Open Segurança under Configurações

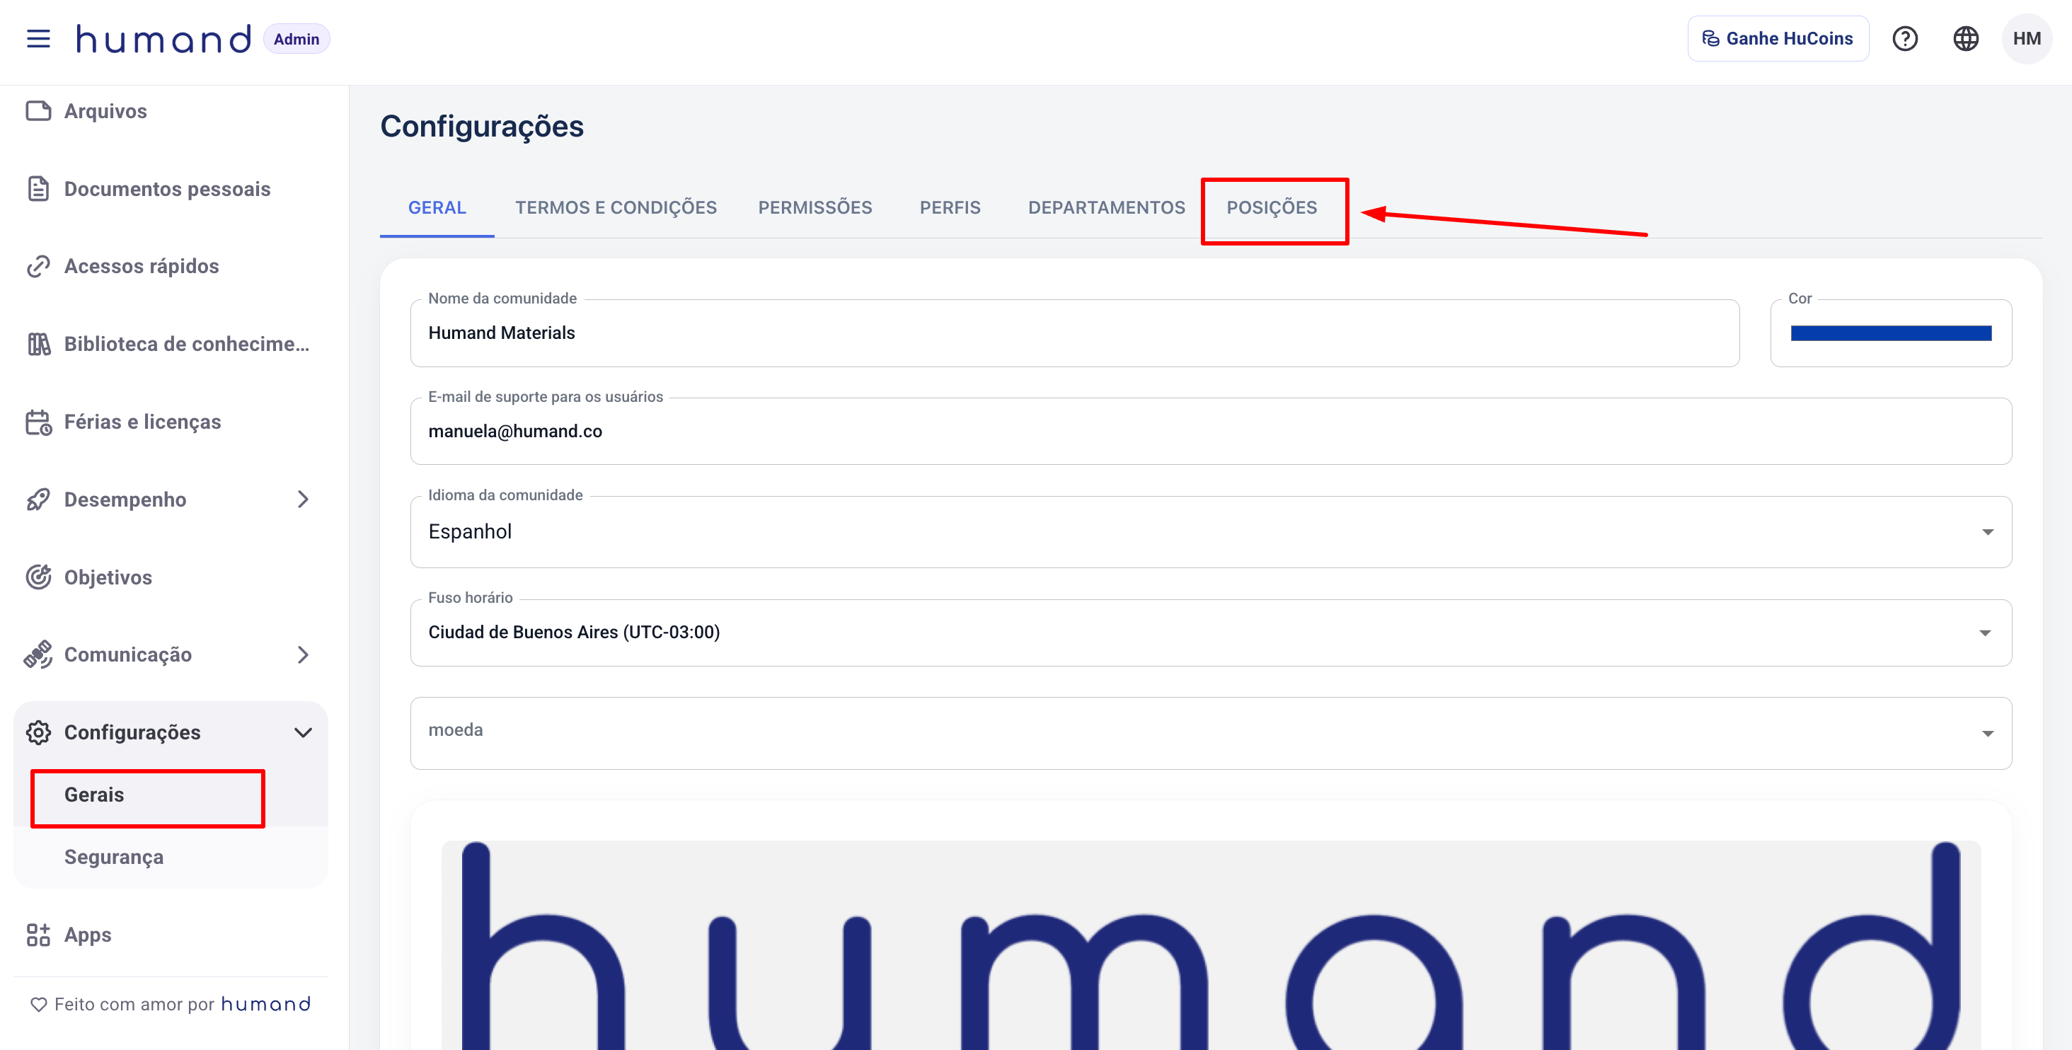pyautogui.click(x=171, y=857)
